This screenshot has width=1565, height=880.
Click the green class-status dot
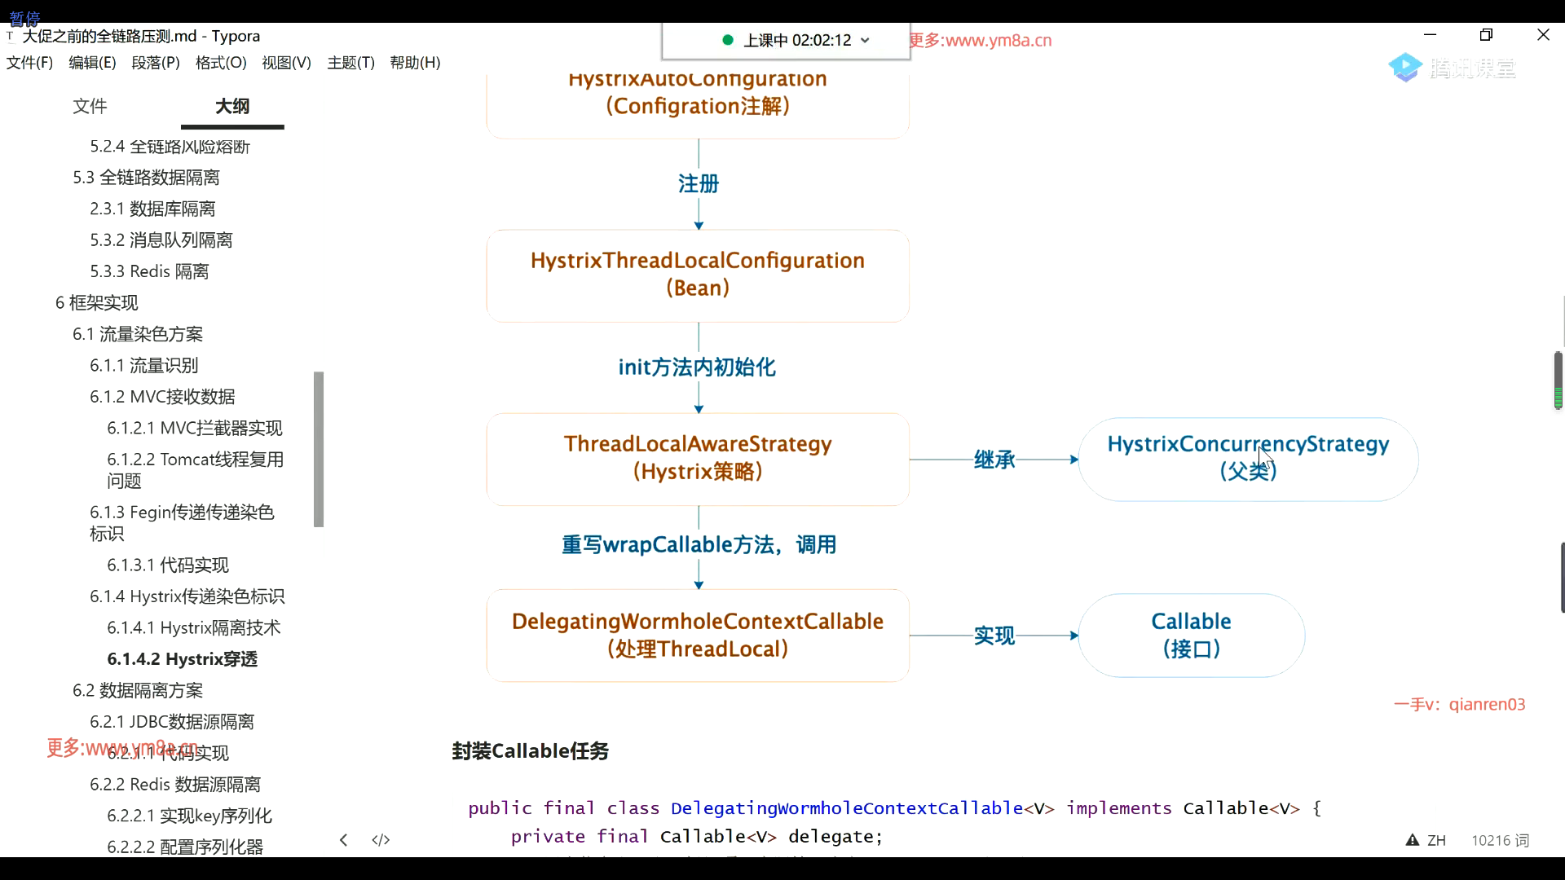(x=728, y=40)
